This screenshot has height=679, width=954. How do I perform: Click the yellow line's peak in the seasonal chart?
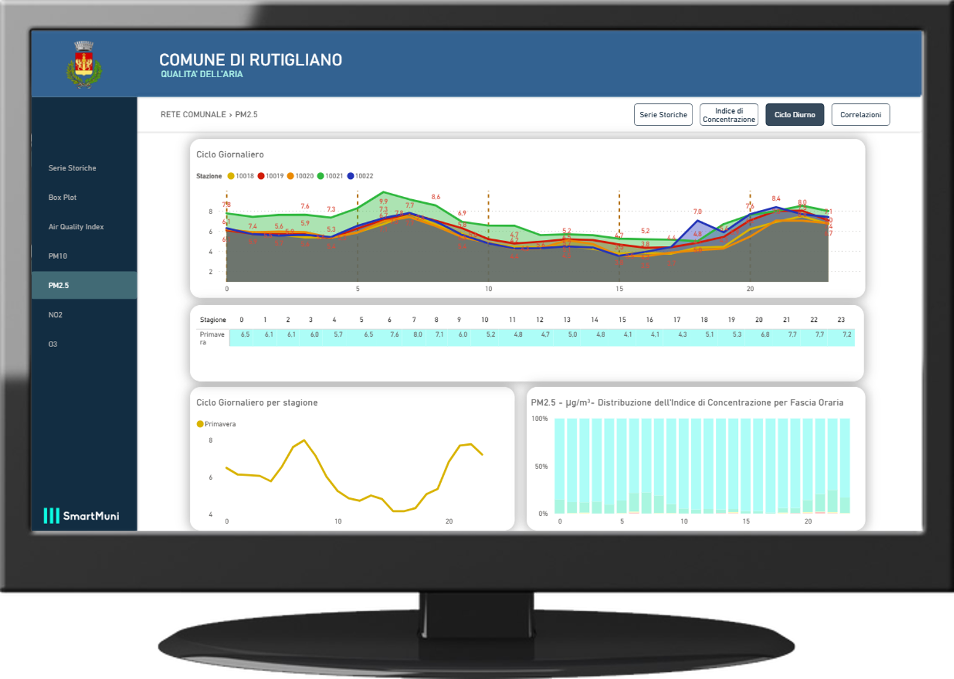(x=305, y=441)
